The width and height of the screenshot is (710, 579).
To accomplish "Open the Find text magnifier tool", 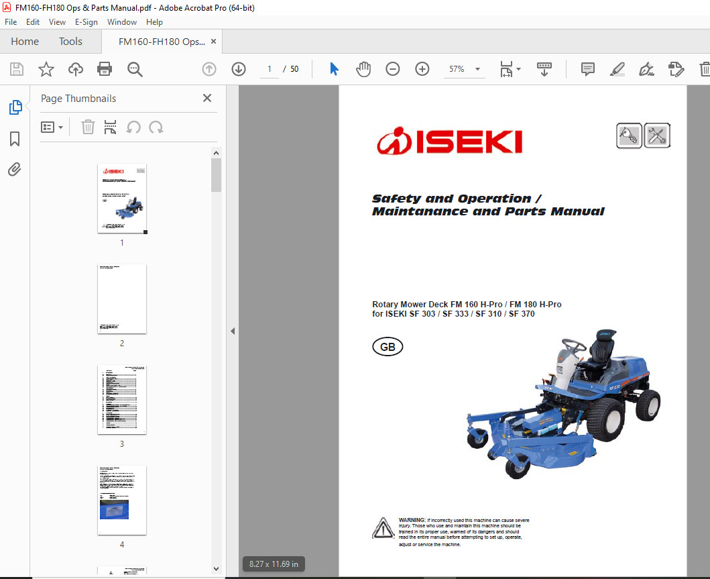I will (x=135, y=69).
